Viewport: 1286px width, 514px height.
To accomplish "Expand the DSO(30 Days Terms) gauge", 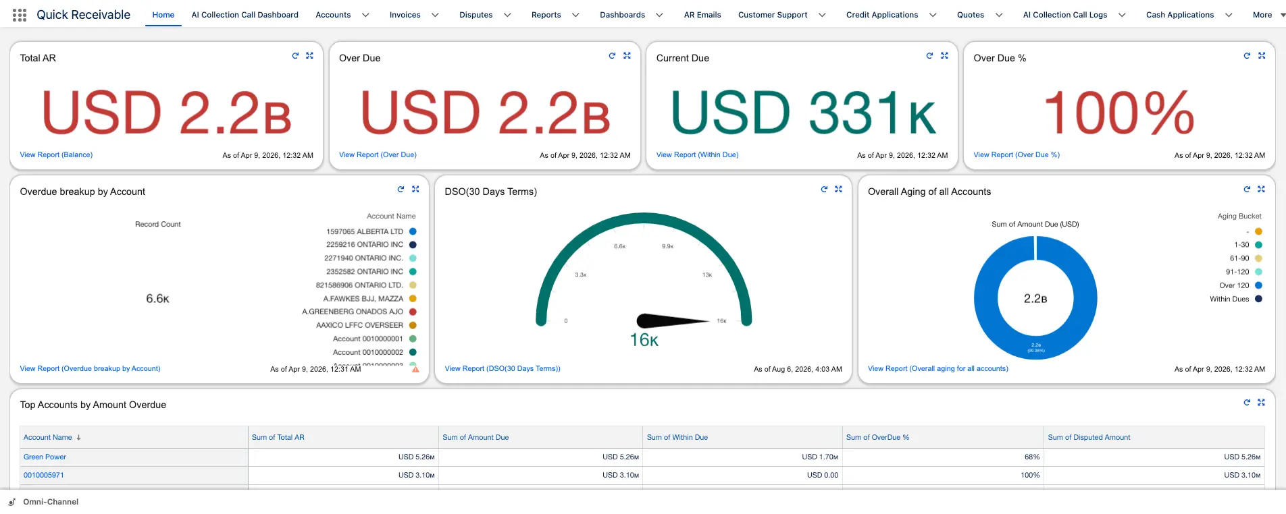I will pyautogui.click(x=838, y=190).
